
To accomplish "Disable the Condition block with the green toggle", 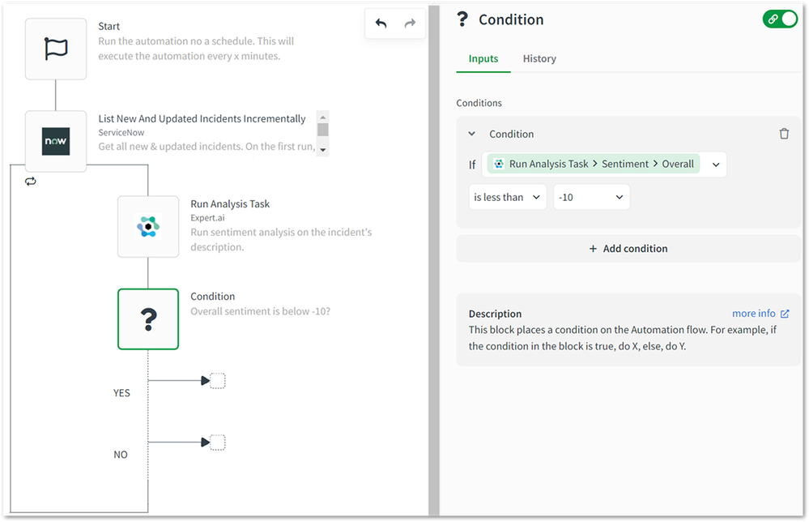I will (780, 18).
